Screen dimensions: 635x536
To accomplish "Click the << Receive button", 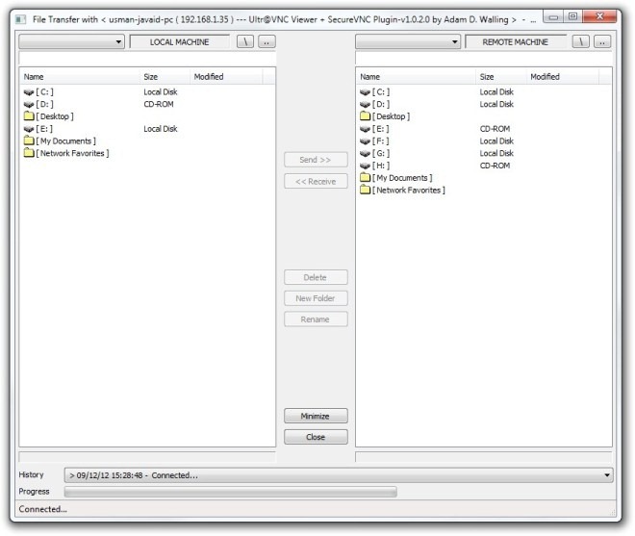I will point(316,181).
